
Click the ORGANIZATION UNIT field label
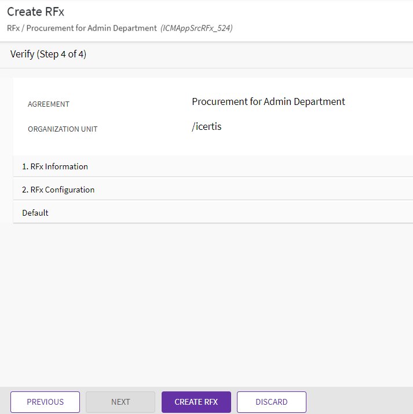[63, 129]
